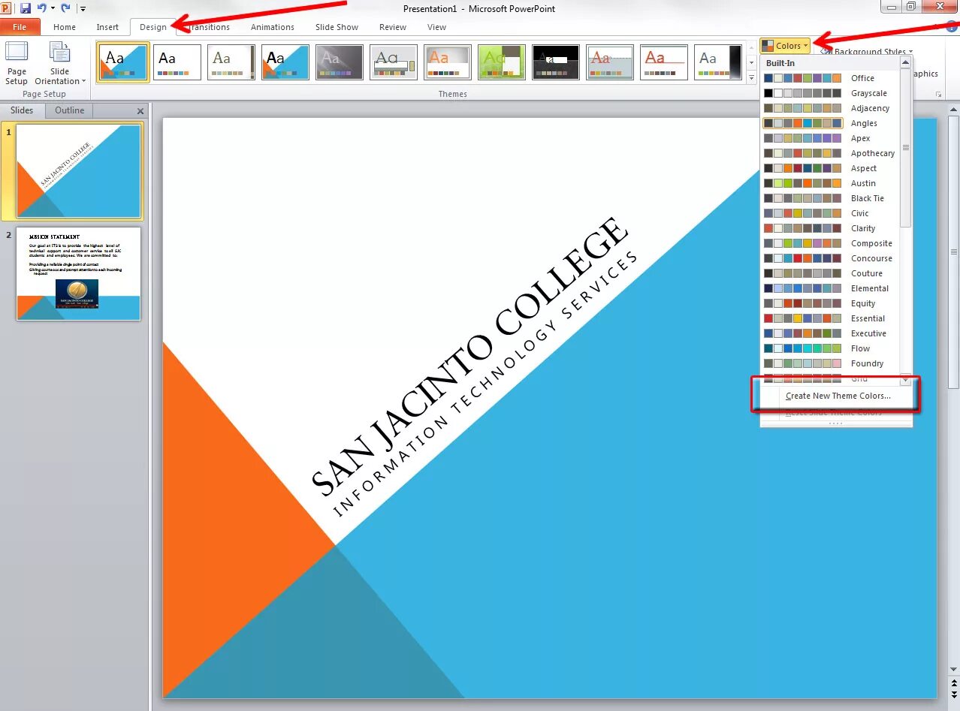Click the Redo icon in title bar
The image size is (960, 711).
click(65, 8)
